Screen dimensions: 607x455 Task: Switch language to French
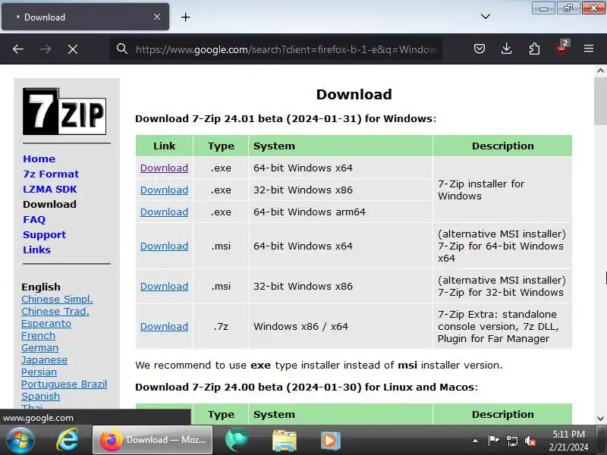[39, 335]
